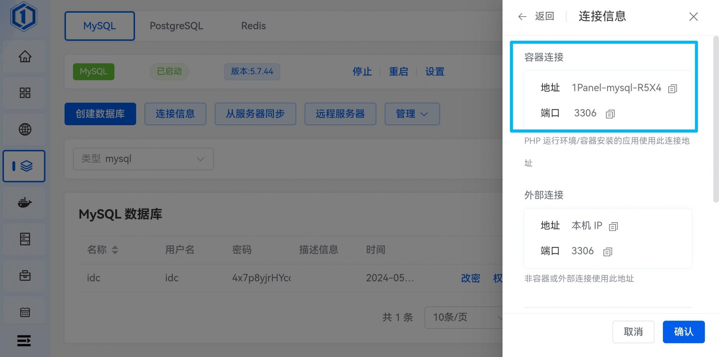Copy the container address 1Panel-mysql-R5X4
719x357 pixels.
[x=672, y=89]
